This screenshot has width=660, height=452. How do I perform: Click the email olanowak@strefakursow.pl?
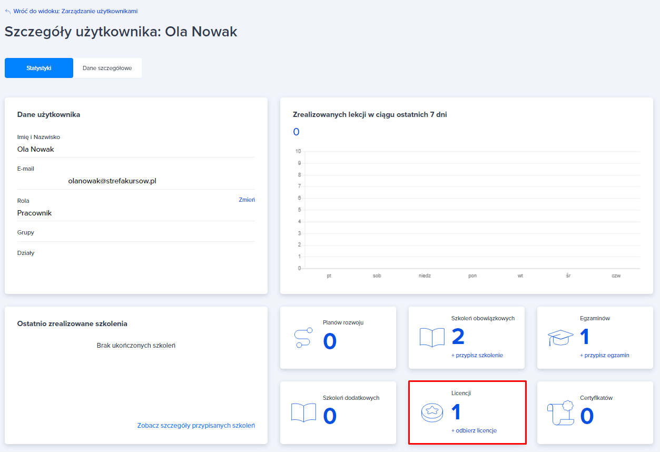[x=112, y=181]
